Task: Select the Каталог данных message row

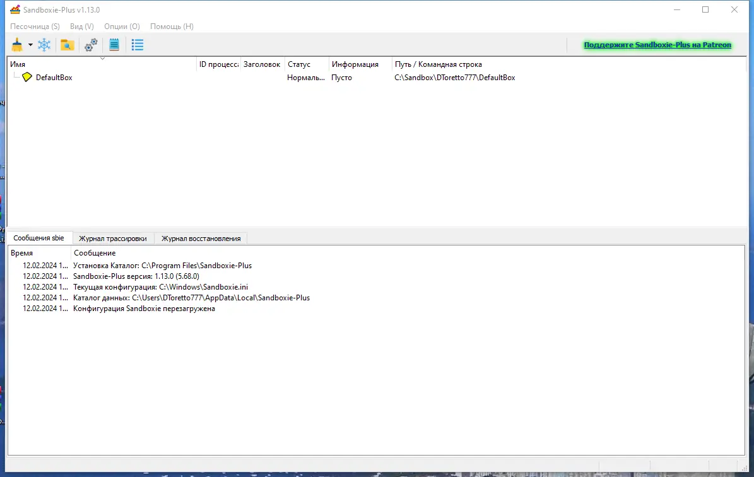Action: tap(376, 298)
